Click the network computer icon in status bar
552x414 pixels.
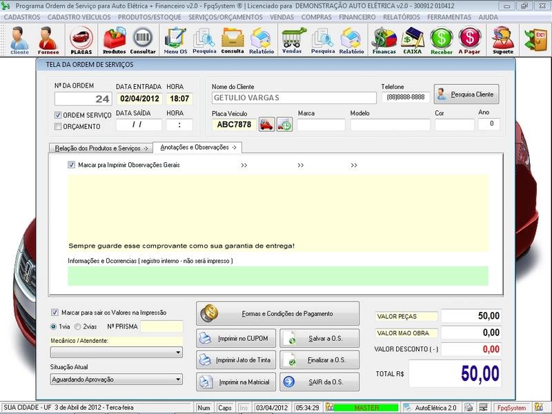tap(484, 408)
